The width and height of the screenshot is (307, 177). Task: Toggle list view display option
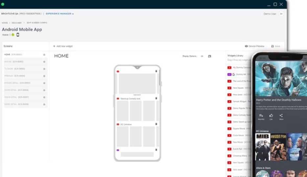(x=202, y=56)
